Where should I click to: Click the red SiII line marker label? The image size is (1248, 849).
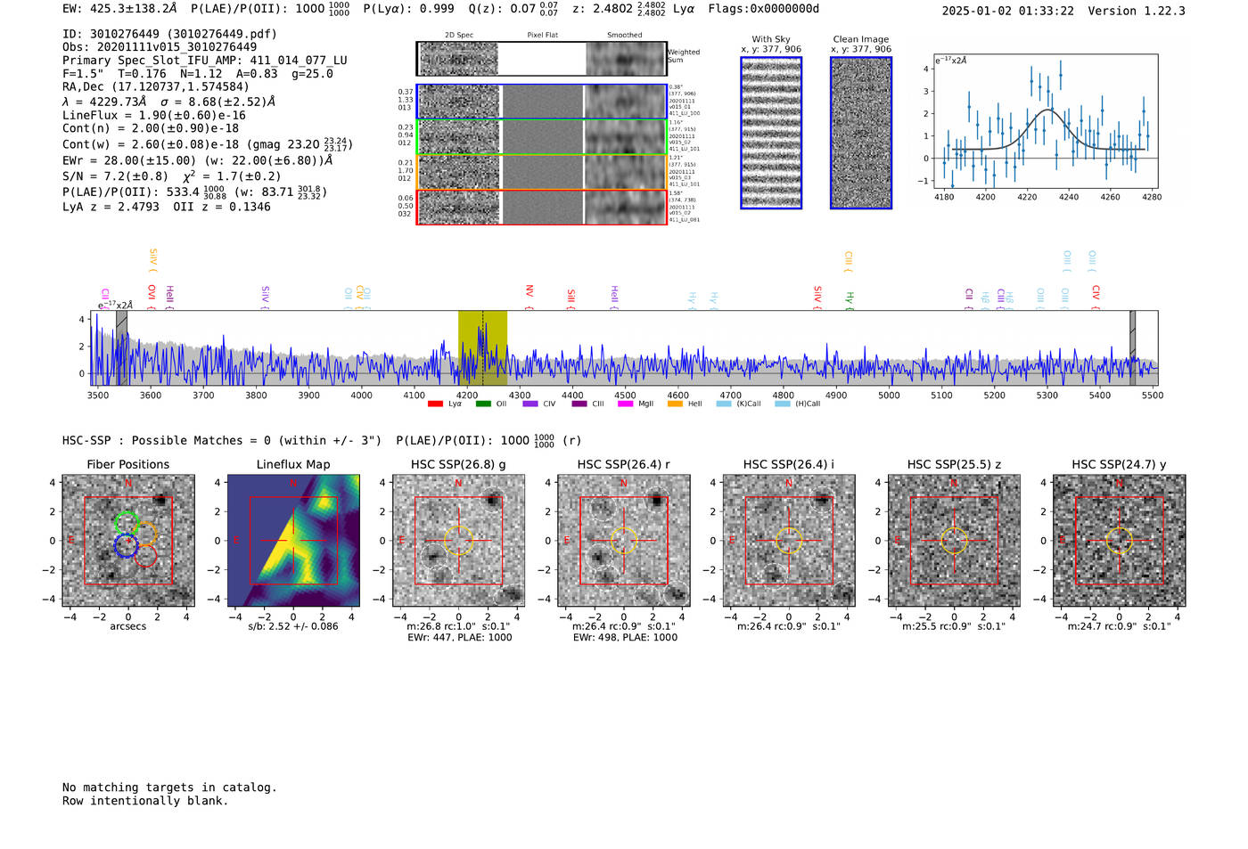tap(571, 296)
